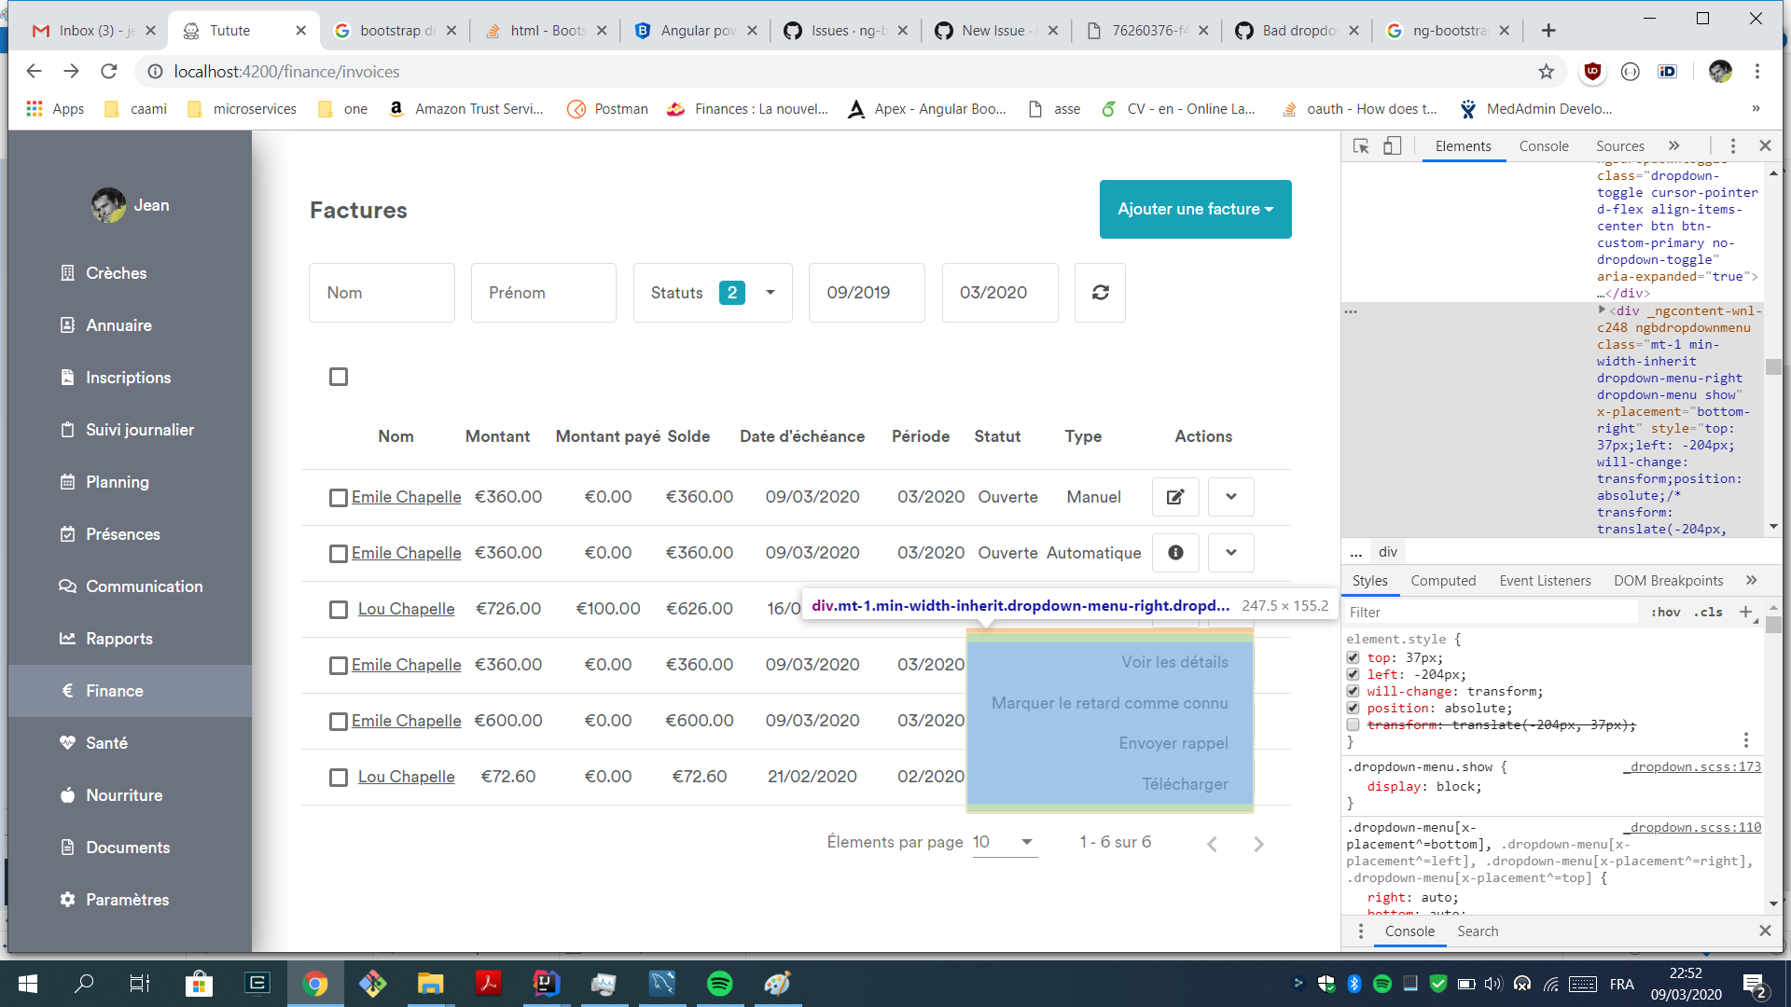This screenshot has height=1007, width=1791.
Task: Open the edit pencil icon for Emile Chapelle
Action: coord(1174,496)
